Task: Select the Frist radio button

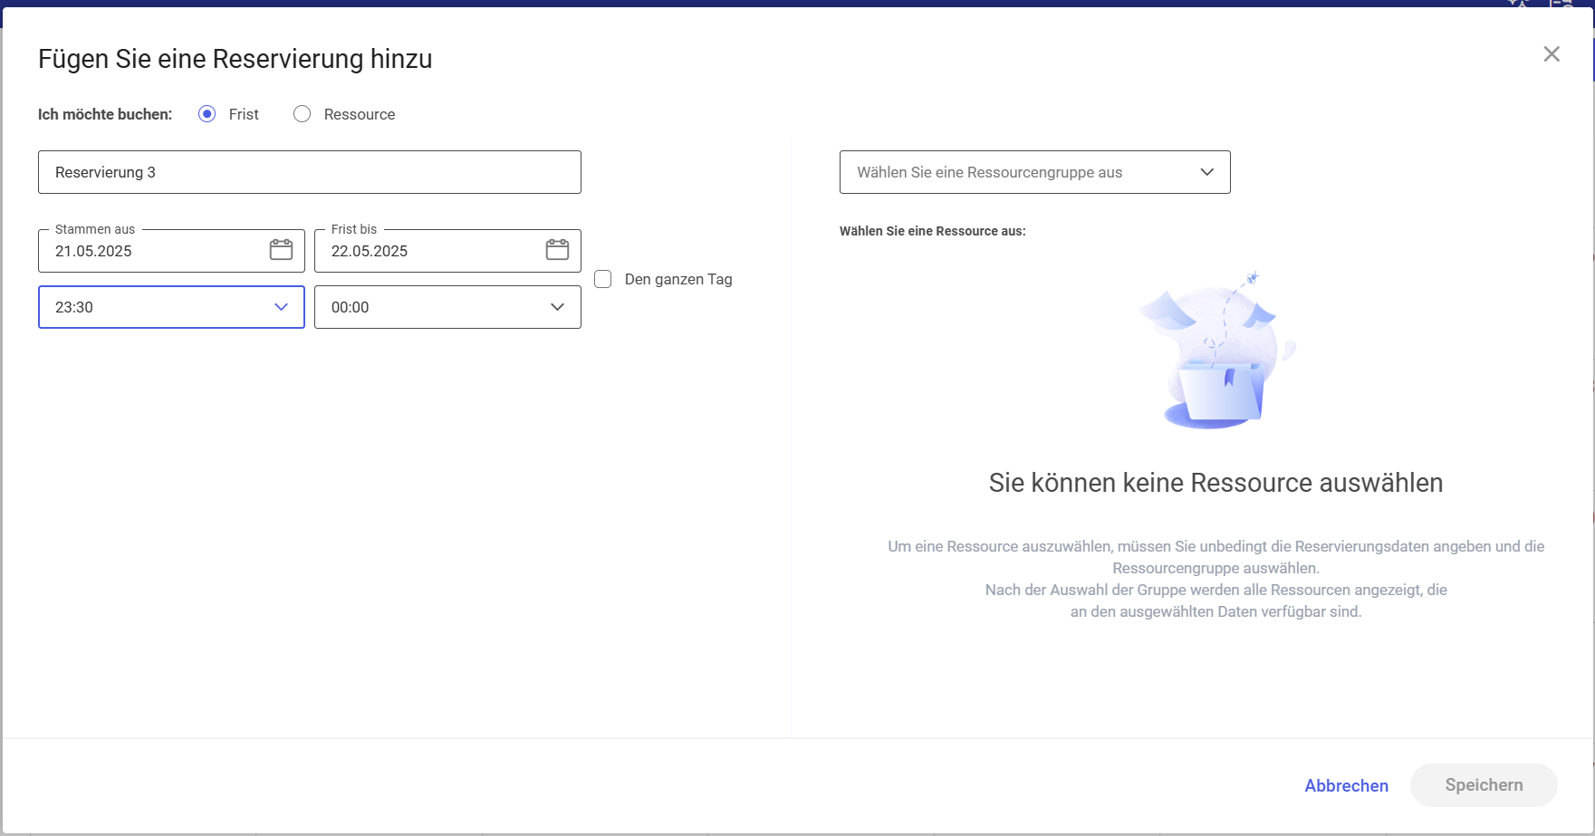Action: (207, 114)
